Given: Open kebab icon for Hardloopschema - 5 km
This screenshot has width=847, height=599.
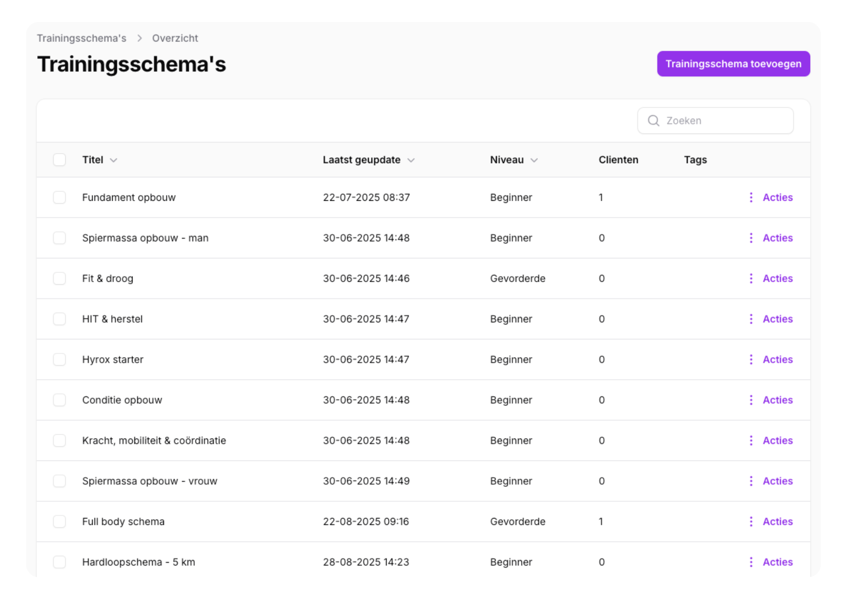Looking at the screenshot, I should tap(750, 562).
